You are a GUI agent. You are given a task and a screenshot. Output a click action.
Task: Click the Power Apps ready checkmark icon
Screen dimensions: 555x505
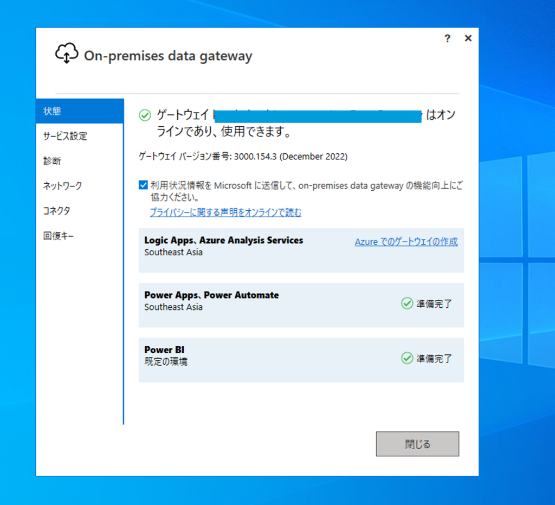pyautogui.click(x=407, y=303)
